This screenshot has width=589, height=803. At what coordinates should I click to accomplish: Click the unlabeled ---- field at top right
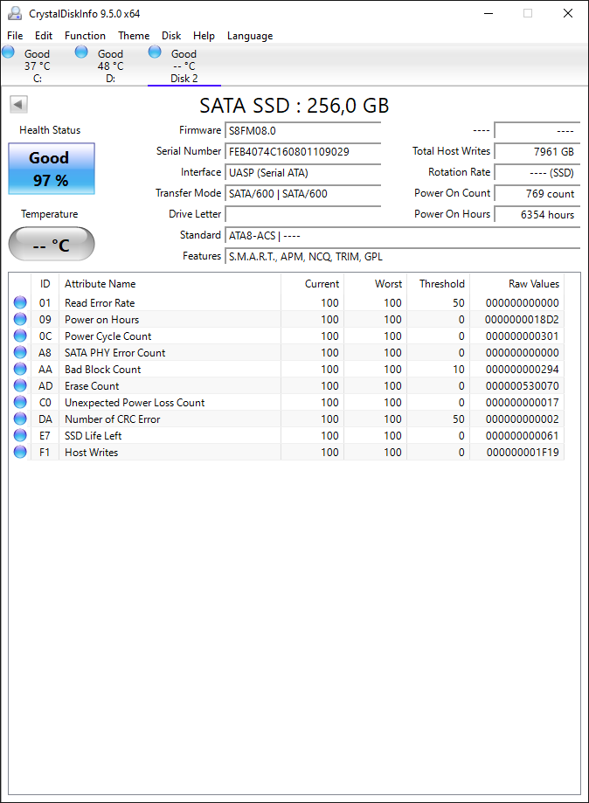[537, 130]
